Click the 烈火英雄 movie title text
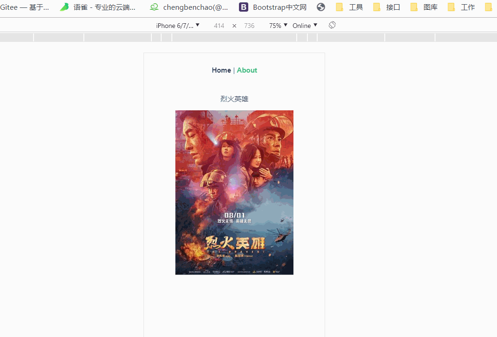The height and width of the screenshot is (337, 497). 234,99
